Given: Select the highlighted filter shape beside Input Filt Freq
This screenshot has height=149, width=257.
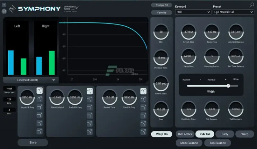Looking at the screenshot, I should (40, 91).
